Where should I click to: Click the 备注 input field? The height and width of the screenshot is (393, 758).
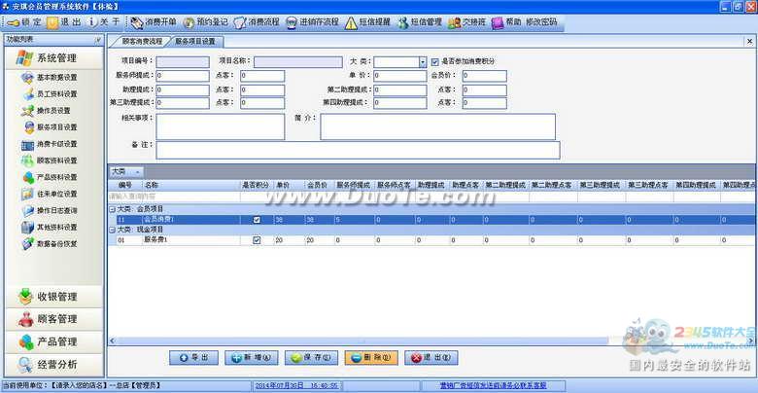pyautogui.click(x=358, y=150)
